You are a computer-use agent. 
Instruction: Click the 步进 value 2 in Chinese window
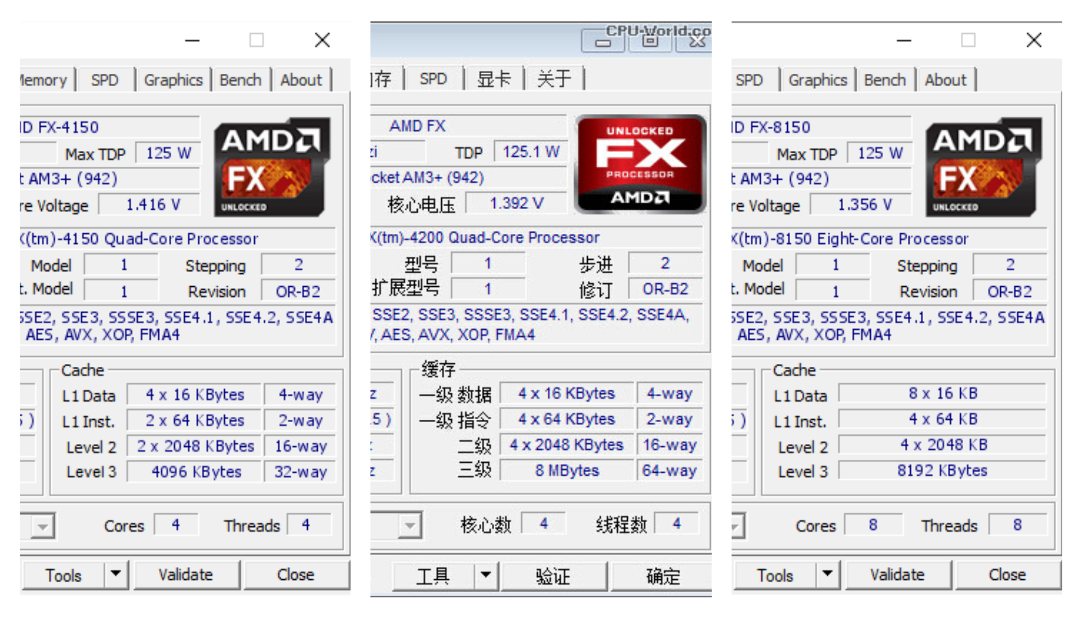[x=666, y=263]
